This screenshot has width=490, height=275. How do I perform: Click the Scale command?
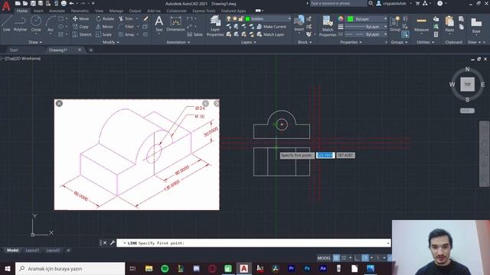[104, 34]
